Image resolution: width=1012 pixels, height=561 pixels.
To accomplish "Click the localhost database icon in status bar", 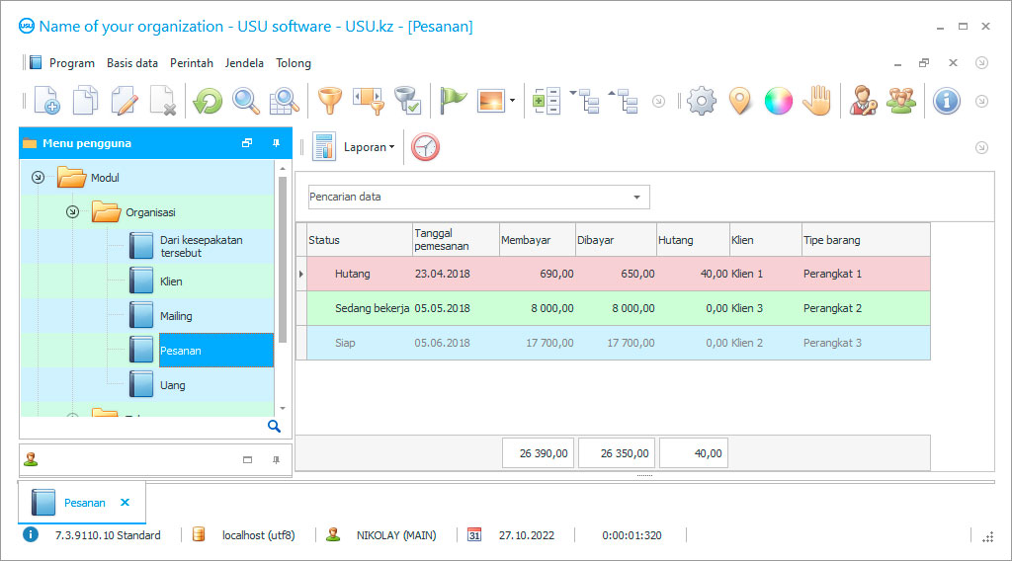I will [x=199, y=534].
